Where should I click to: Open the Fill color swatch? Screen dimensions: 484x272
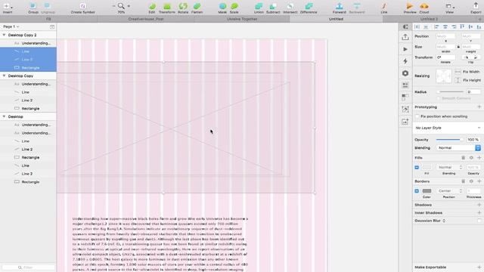tap(427, 167)
